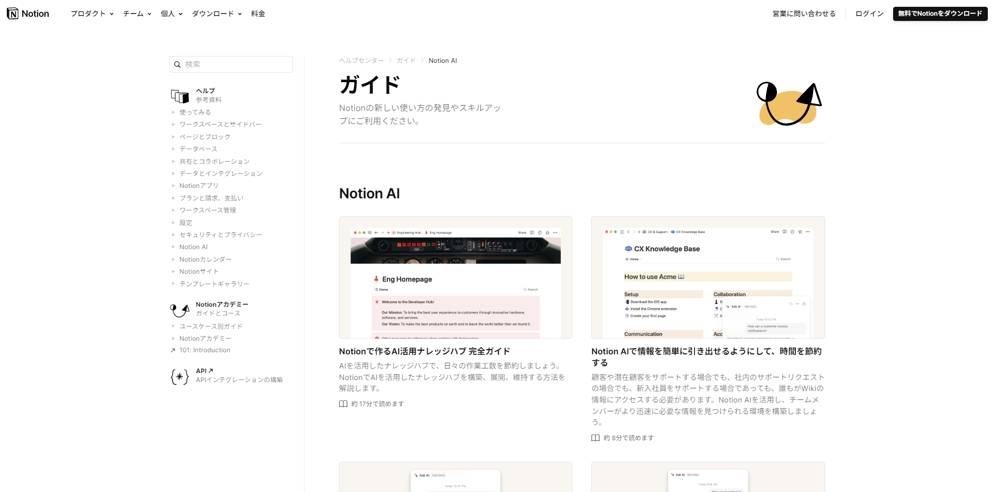Click ログイン in the top bar
The image size is (992, 492).
tap(869, 14)
